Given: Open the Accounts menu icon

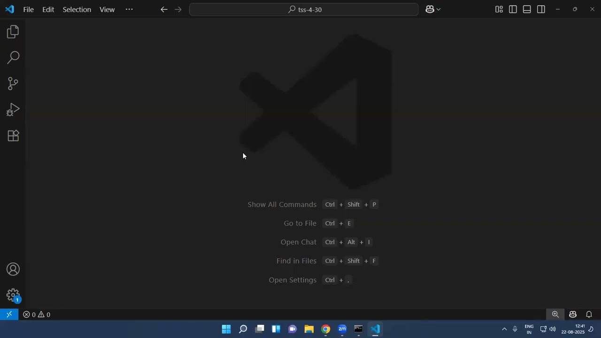Looking at the screenshot, I should coord(13,269).
